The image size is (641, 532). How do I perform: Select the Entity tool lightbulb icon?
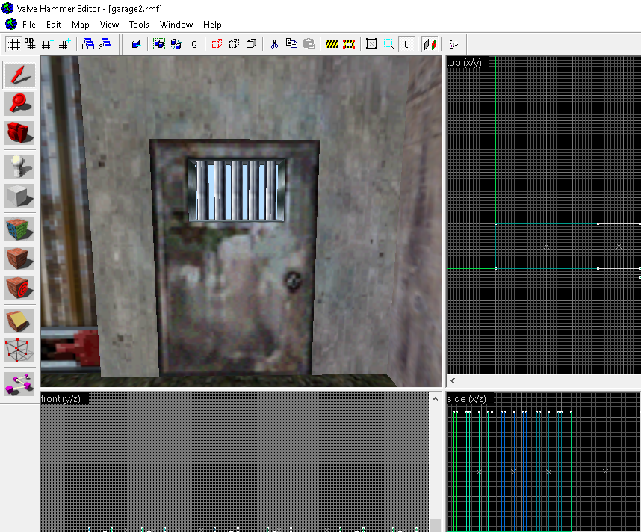tap(19, 166)
